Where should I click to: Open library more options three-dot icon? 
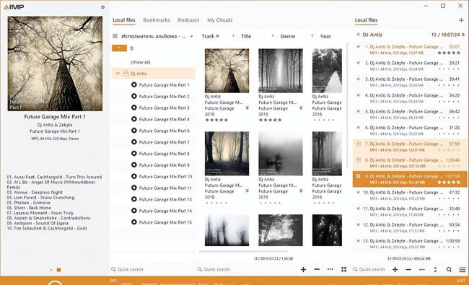[330, 269]
